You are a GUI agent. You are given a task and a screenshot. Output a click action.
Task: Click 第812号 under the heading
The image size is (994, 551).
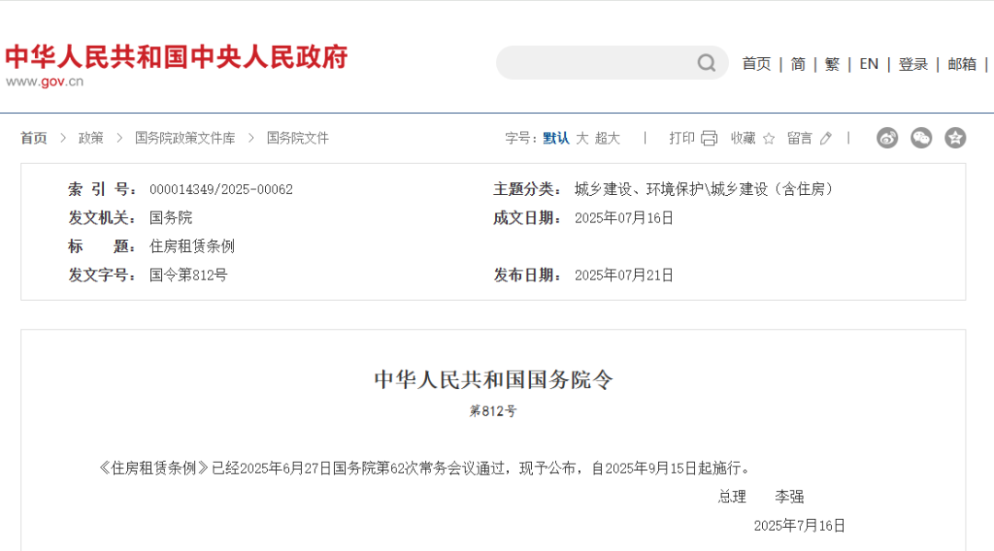tap(493, 411)
